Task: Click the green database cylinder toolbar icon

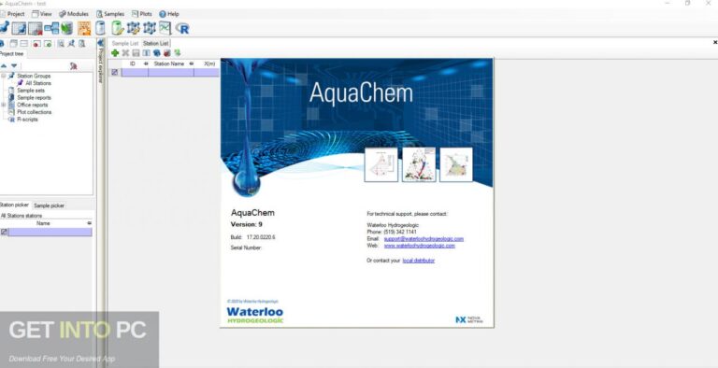Action: (x=67, y=28)
